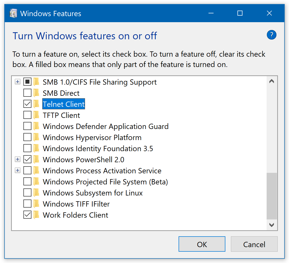Select Windows Projected File System (Beta) label

105,182
